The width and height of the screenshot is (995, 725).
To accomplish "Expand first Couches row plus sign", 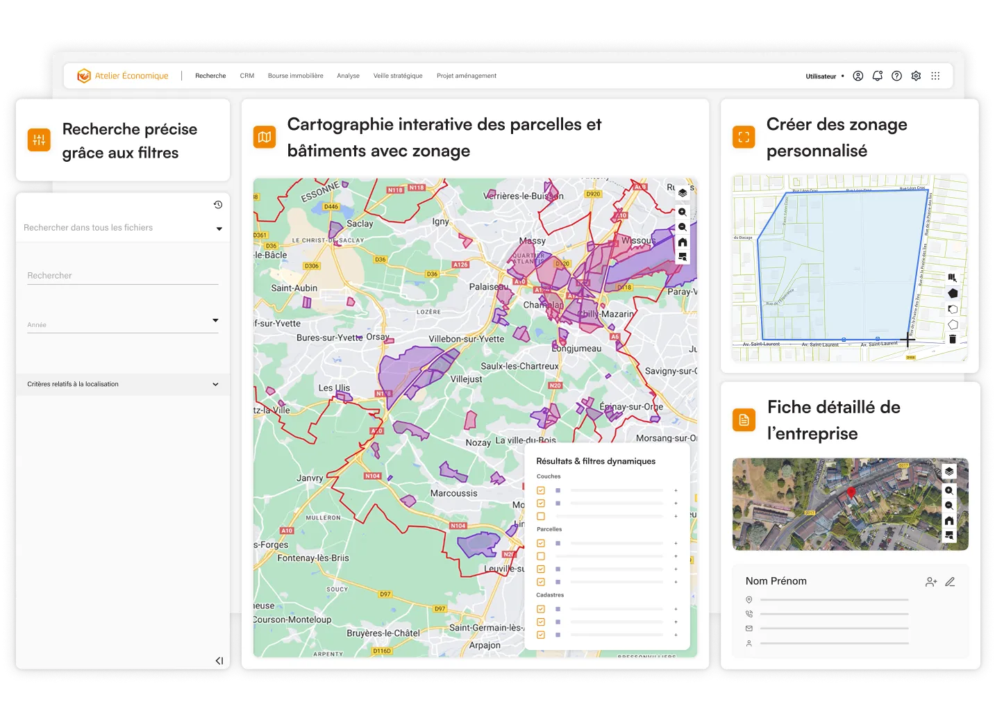I will pyautogui.click(x=676, y=490).
